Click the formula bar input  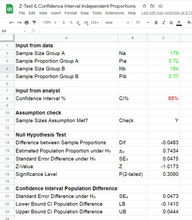(x=115, y=31)
